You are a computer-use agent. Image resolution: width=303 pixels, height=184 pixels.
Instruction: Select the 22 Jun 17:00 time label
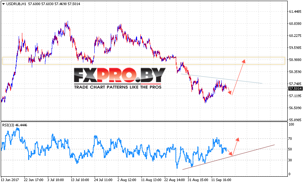pos(33,180)
